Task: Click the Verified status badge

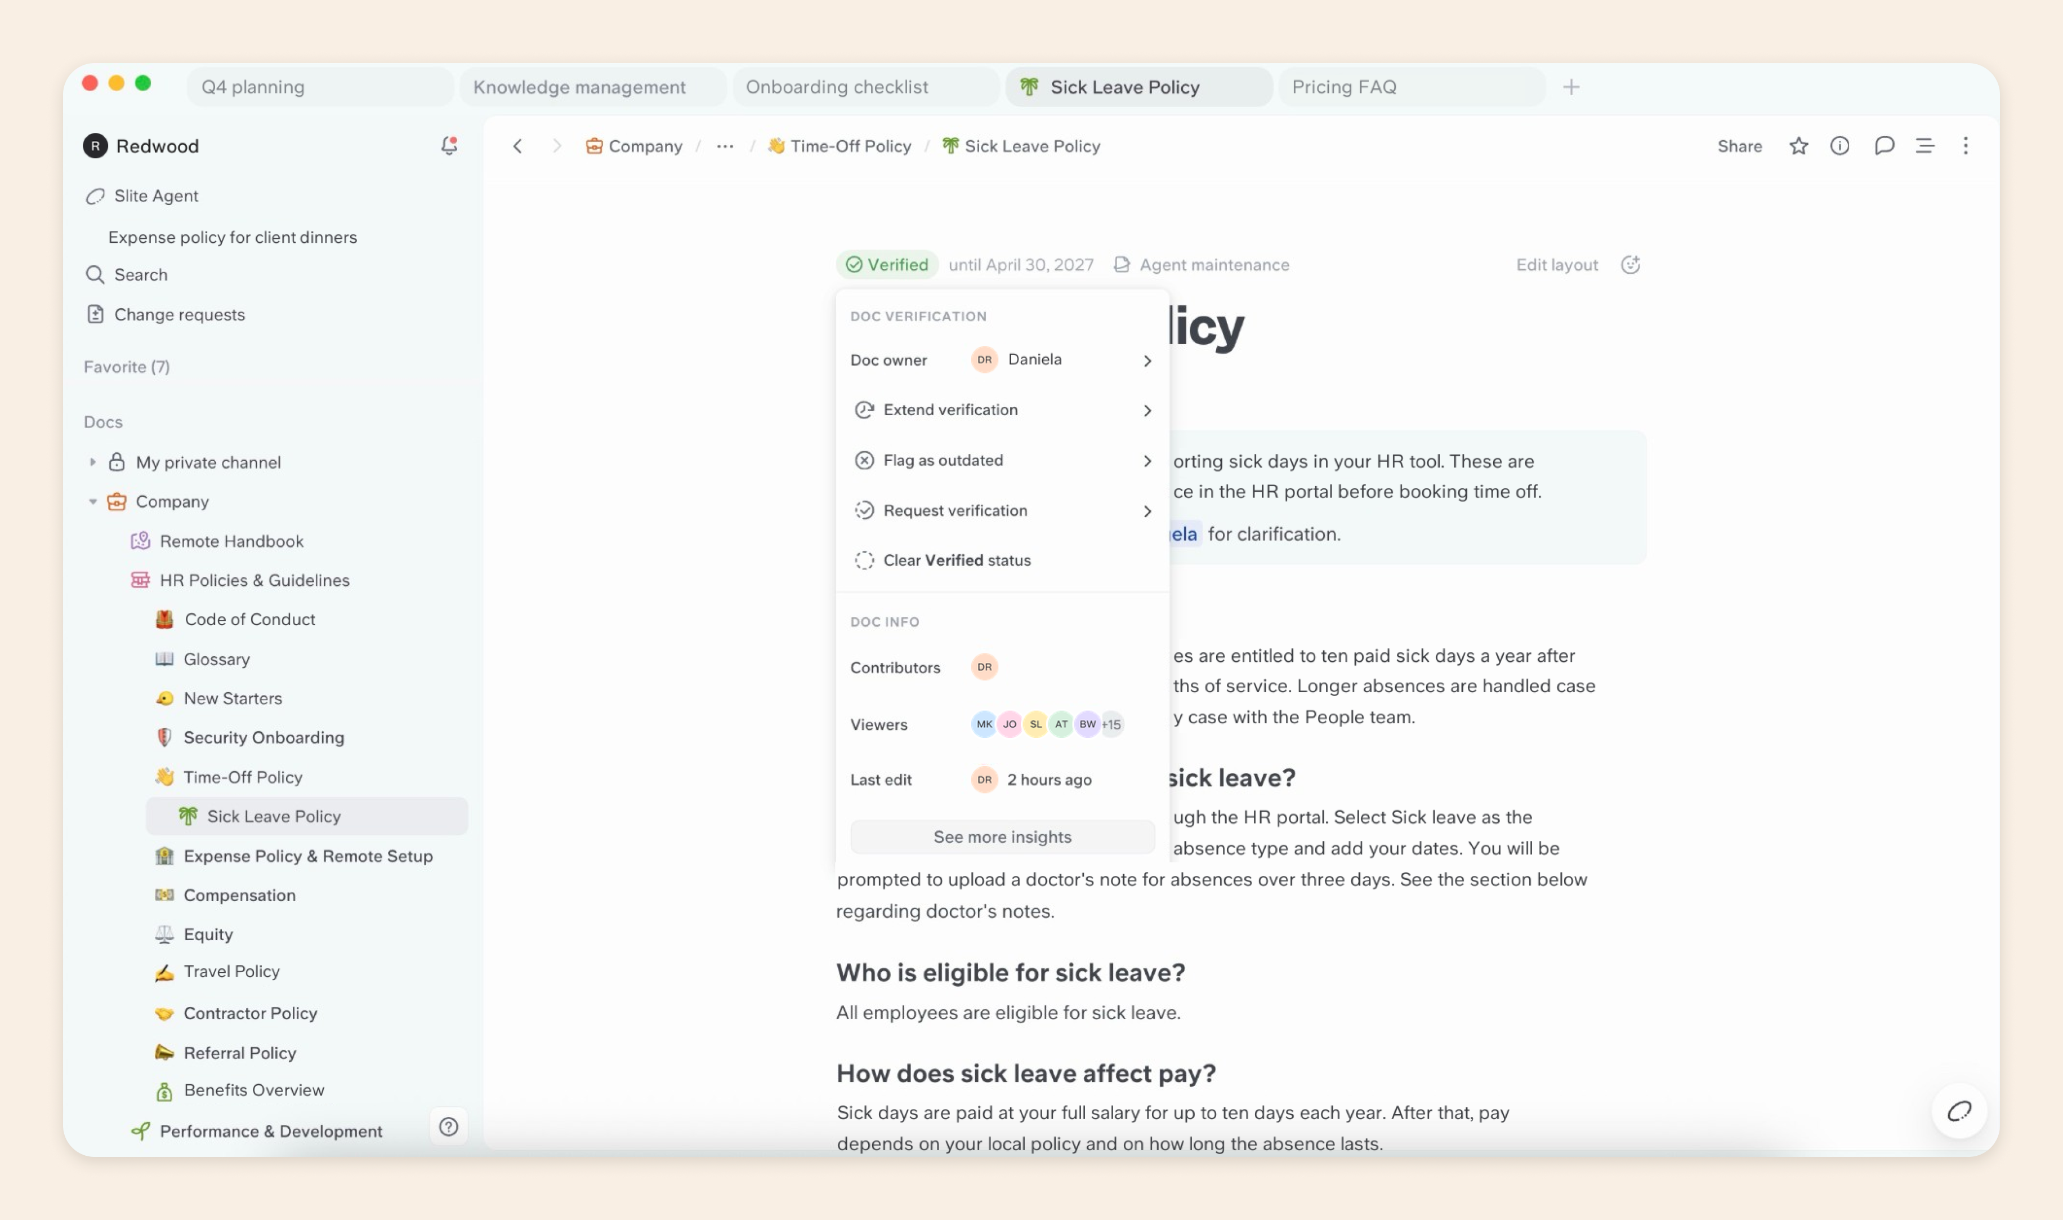Action: pos(887,265)
